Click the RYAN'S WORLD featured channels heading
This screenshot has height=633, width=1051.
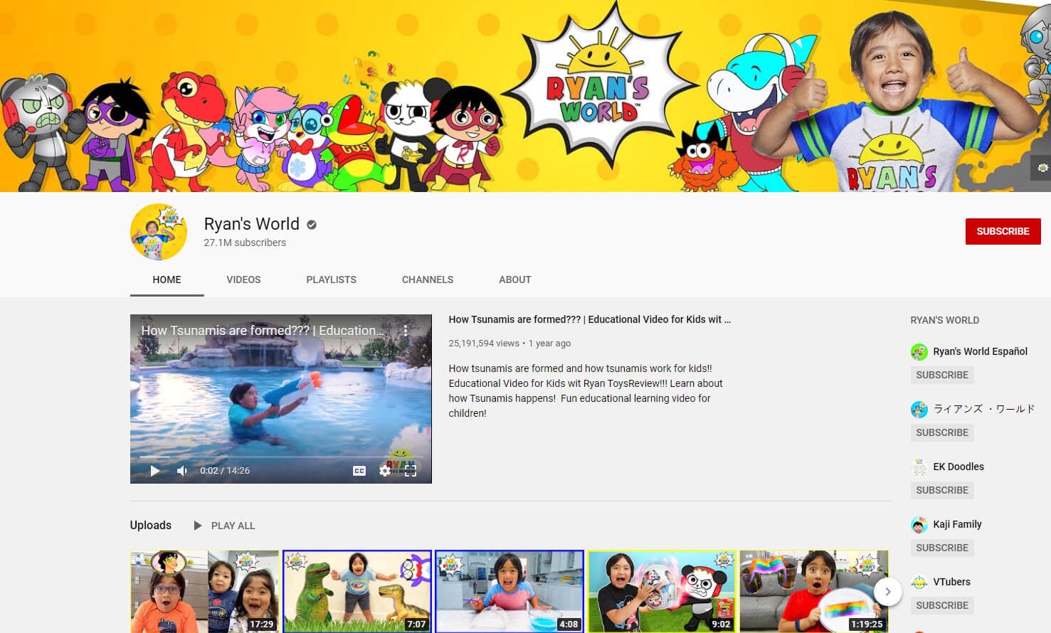pos(945,320)
